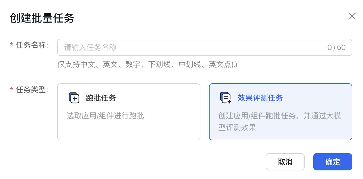Focus the 任务名称 input field
363x179 pixels.
pos(205,47)
